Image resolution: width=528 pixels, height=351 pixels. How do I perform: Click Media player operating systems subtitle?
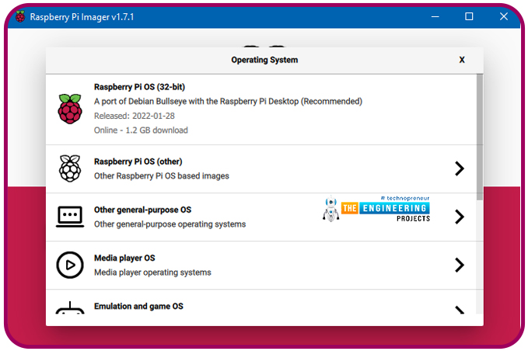point(152,273)
